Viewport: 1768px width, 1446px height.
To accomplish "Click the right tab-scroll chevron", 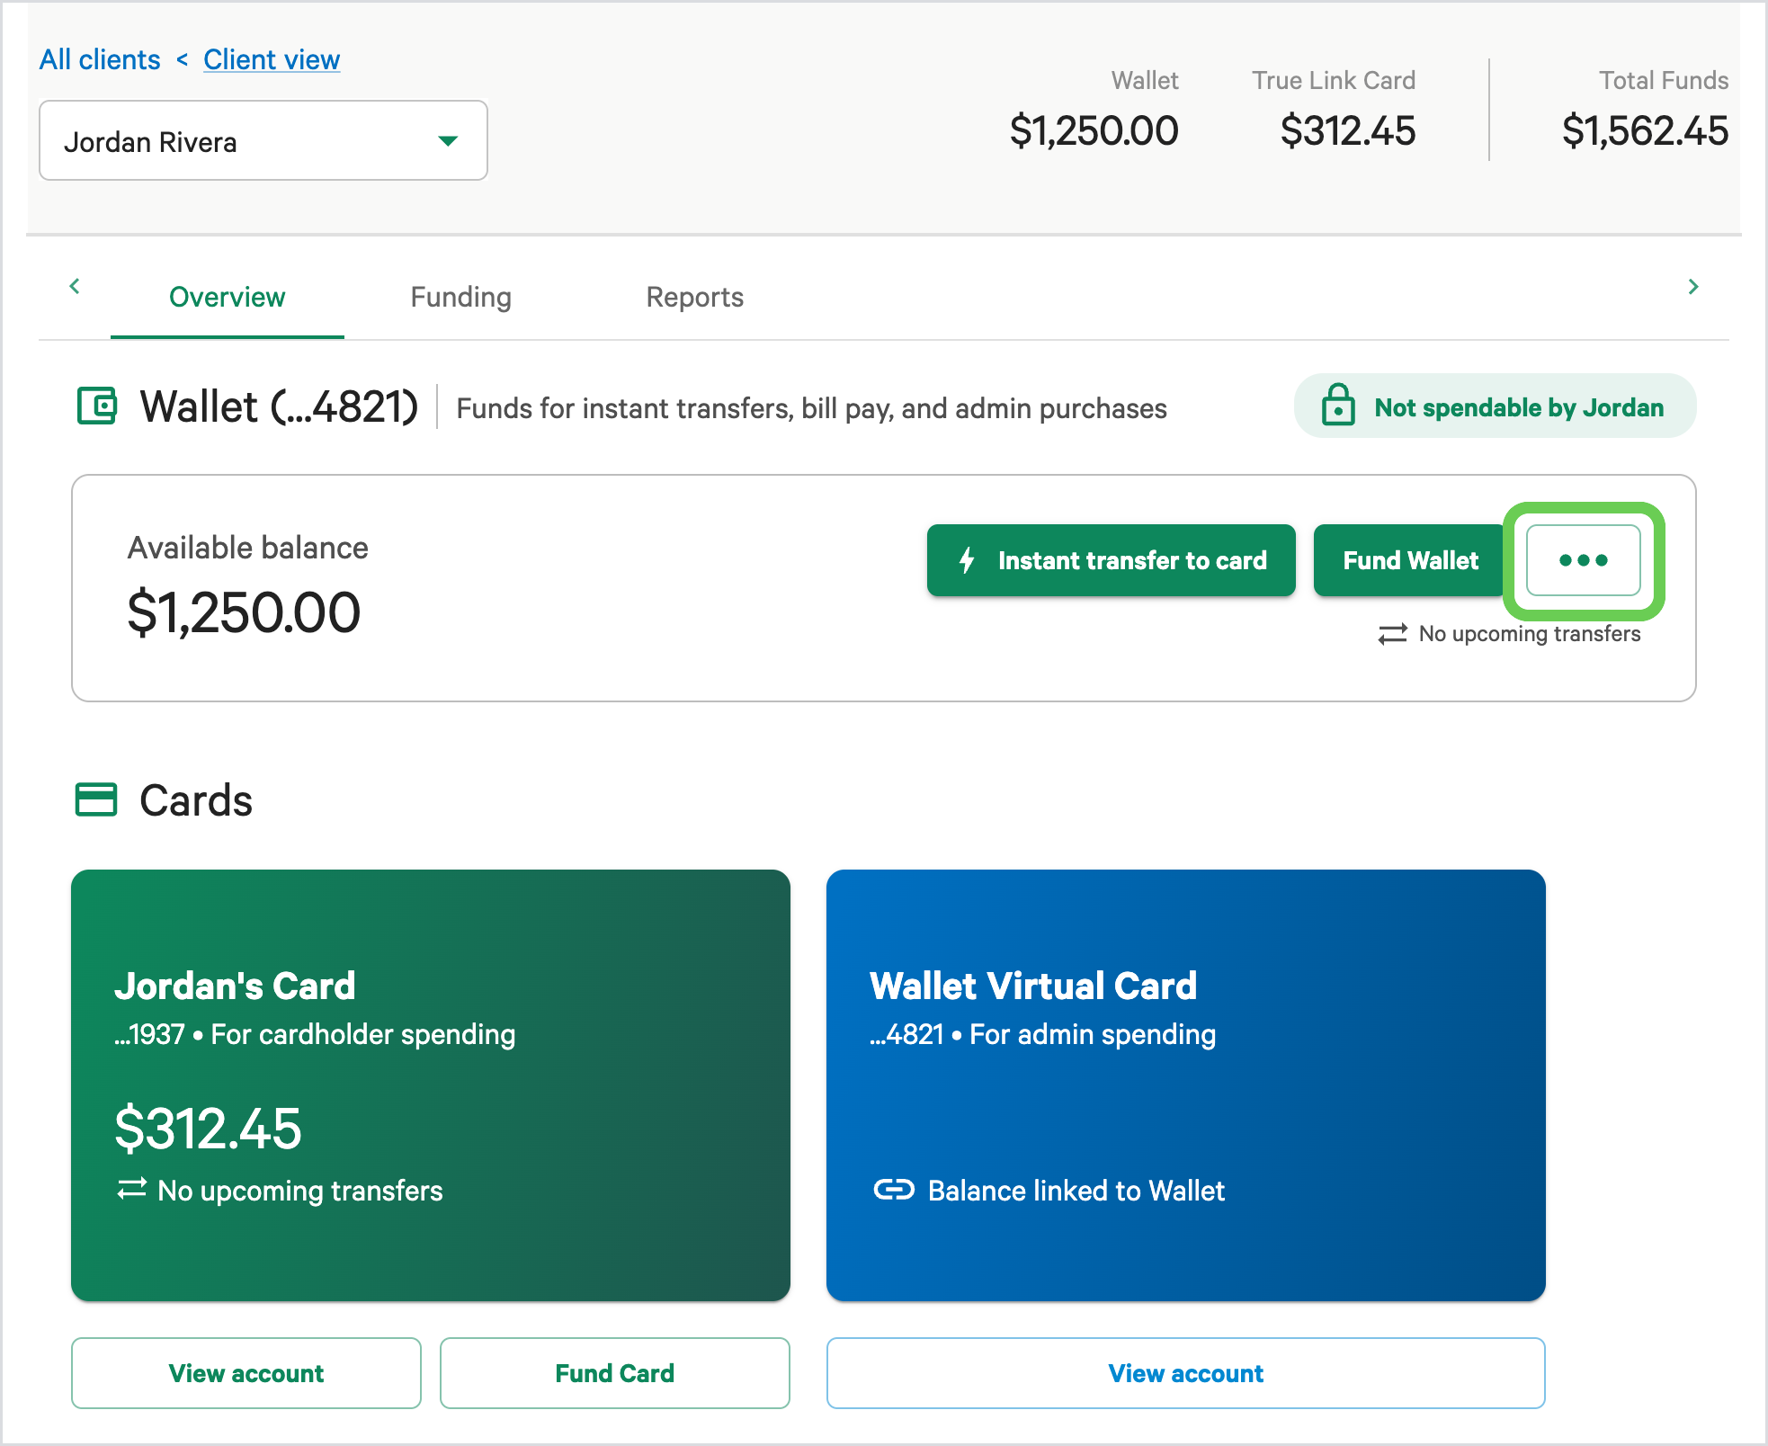I will (1693, 286).
